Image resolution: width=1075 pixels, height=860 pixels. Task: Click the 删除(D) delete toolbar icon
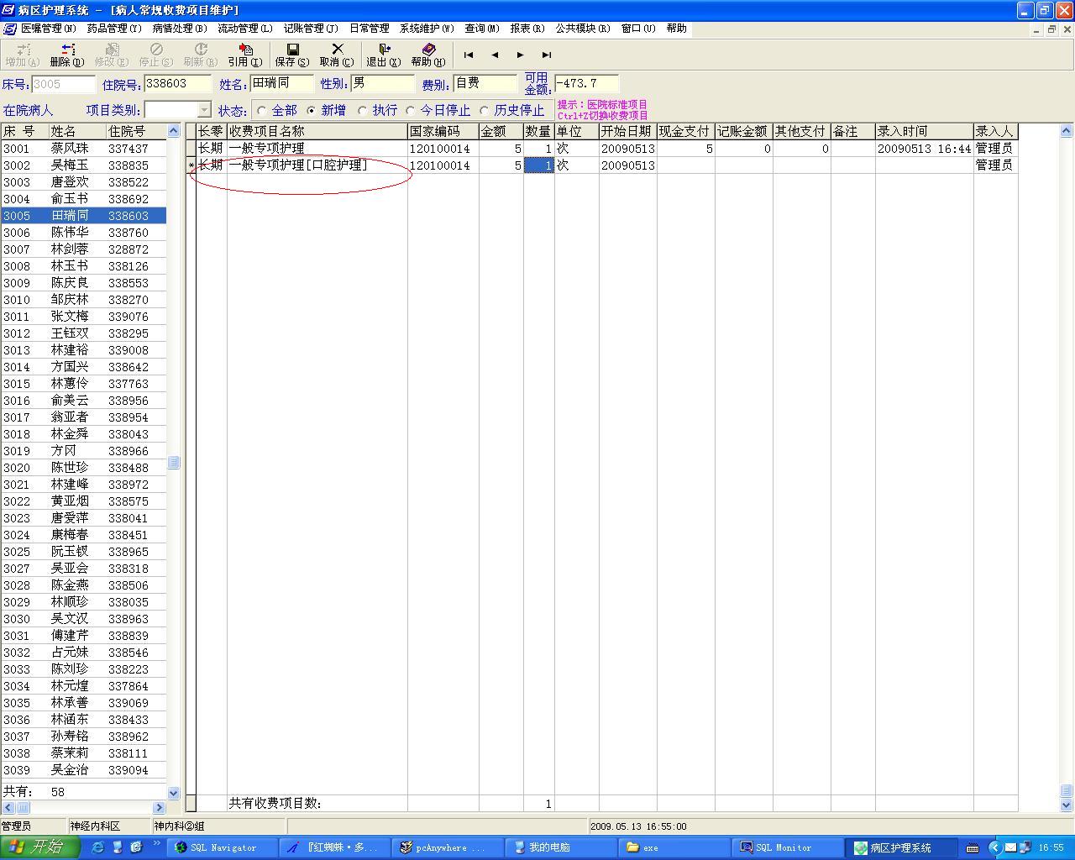[x=66, y=55]
